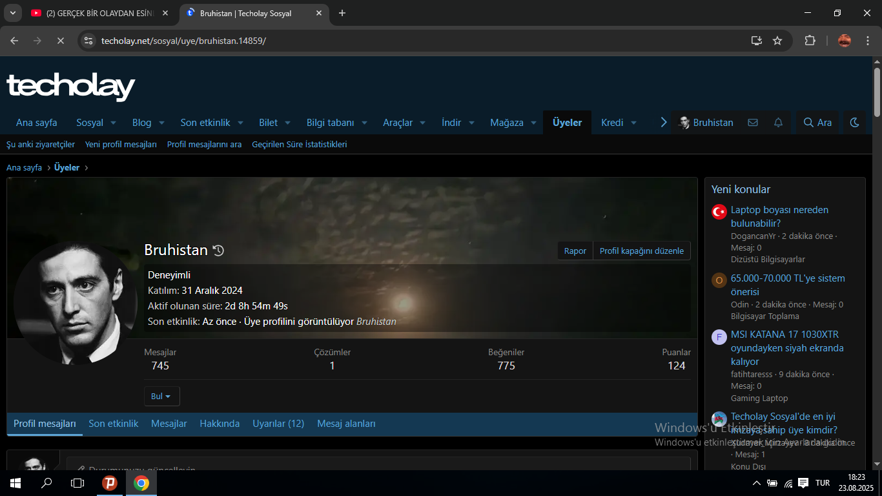
Task: Open Geçirilen Süre İstatistikleri link
Action: coord(300,145)
